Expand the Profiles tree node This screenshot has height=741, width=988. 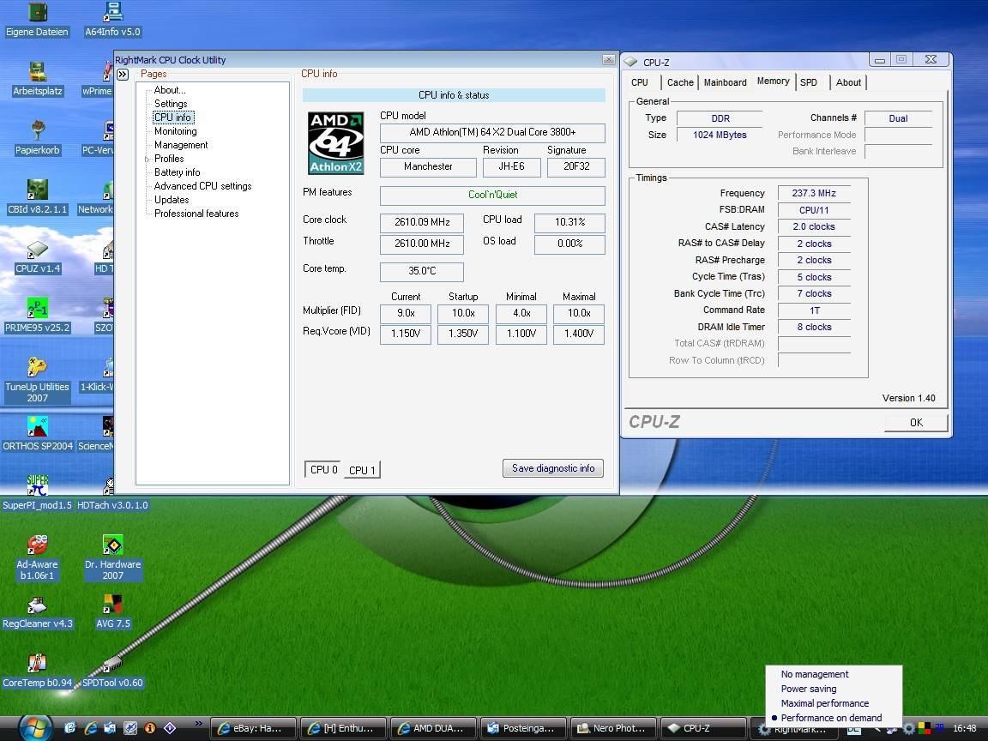[x=147, y=160]
